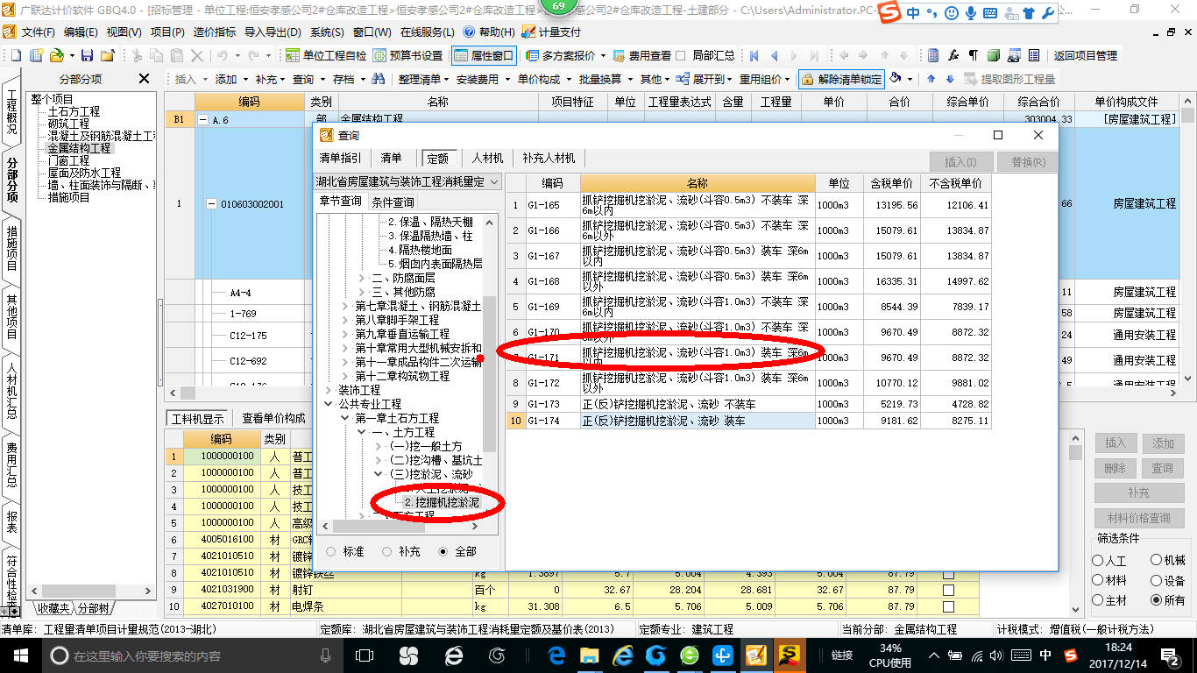Open 预算书设置 budget settings
This screenshot has height=673, width=1197.
408,55
